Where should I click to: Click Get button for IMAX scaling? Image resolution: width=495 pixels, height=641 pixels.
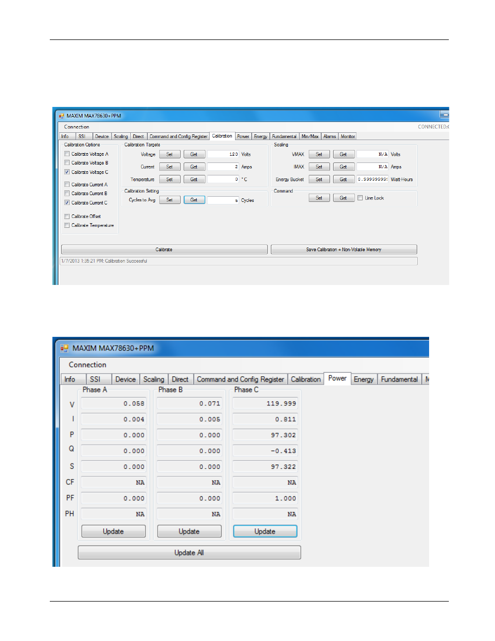343,167
